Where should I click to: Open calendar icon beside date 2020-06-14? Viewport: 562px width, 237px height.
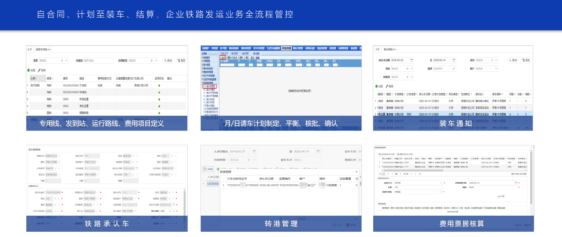pyautogui.click(x=454, y=60)
